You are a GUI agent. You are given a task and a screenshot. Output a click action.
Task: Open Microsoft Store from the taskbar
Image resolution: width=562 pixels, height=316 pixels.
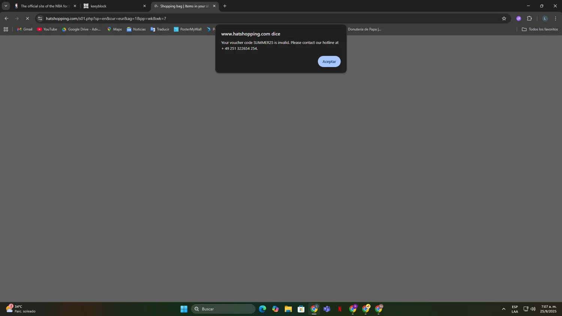tap(301, 309)
